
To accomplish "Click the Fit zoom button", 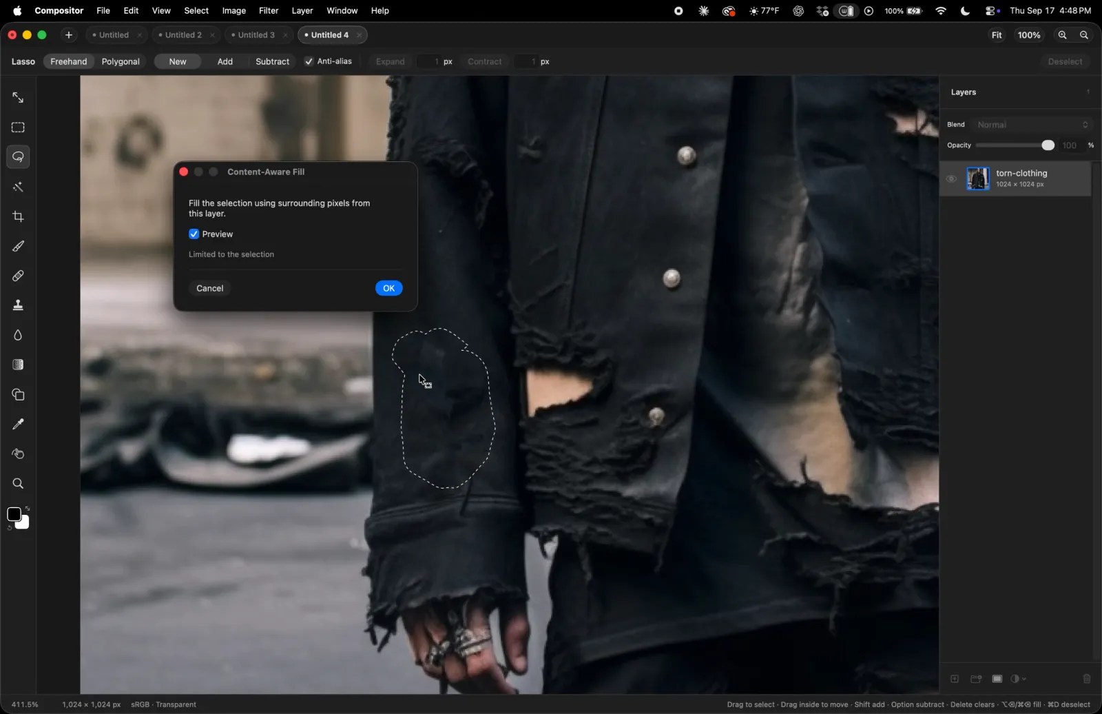I will (x=997, y=35).
